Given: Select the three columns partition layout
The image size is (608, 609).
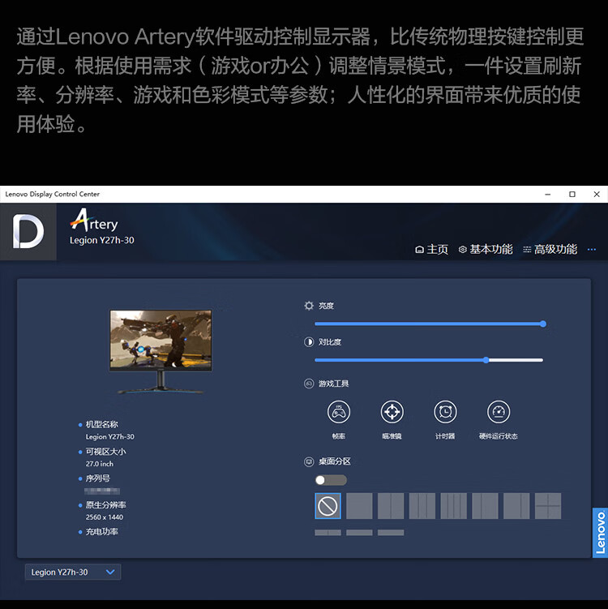Looking at the screenshot, I should [422, 506].
